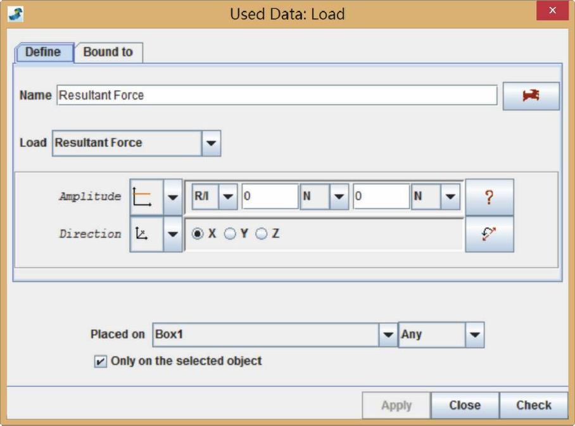
Task: Click the application icon in title bar
Action: coord(16,13)
